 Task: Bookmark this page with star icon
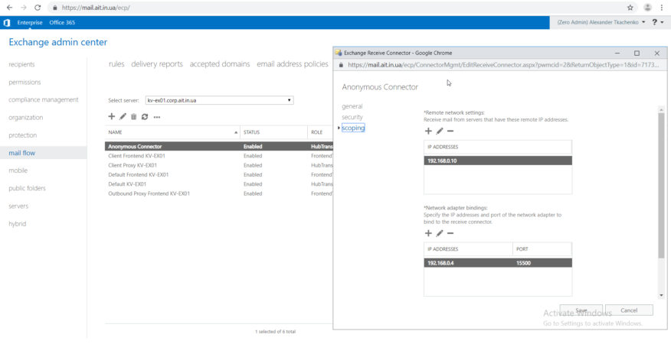point(630,8)
